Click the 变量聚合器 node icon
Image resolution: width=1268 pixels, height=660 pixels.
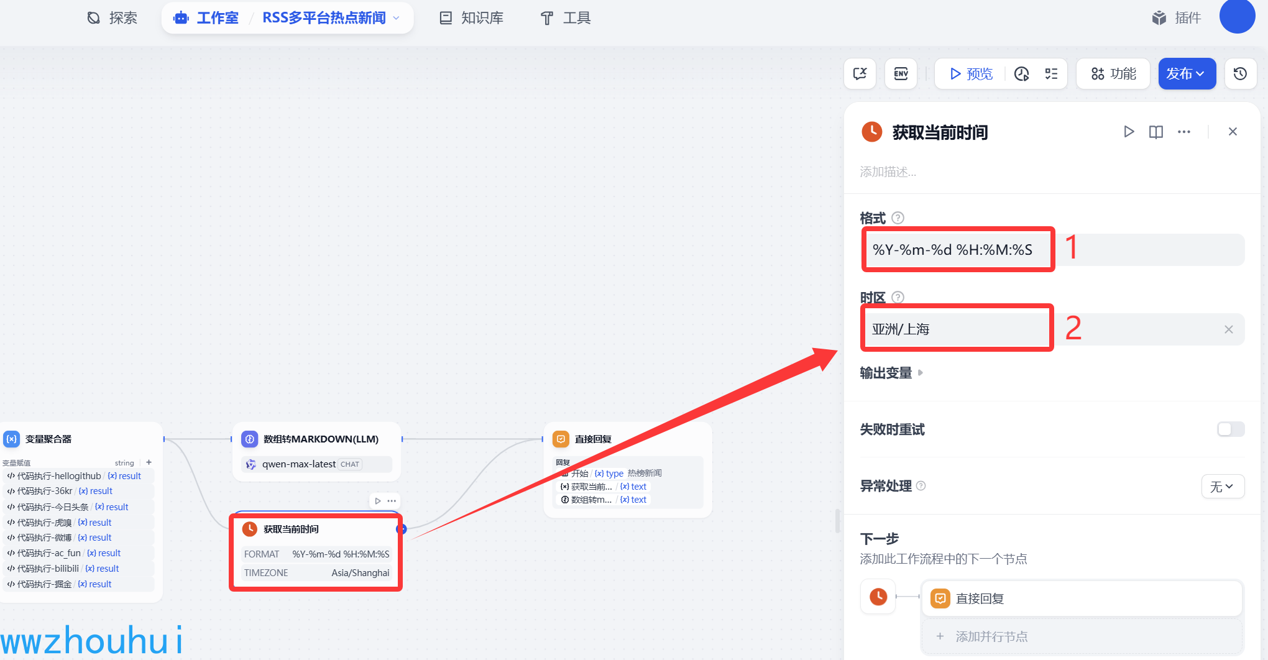pyautogui.click(x=12, y=439)
